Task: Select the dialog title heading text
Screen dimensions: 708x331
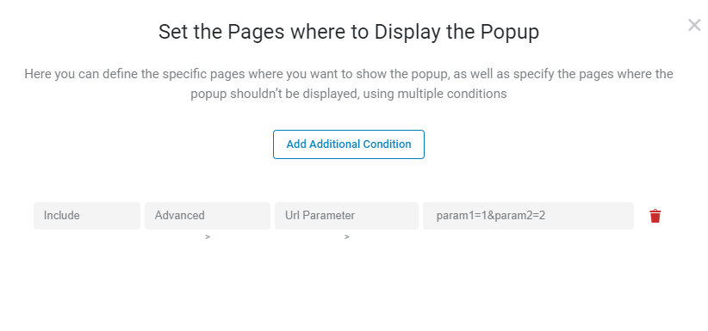Action: coord(349,32)
